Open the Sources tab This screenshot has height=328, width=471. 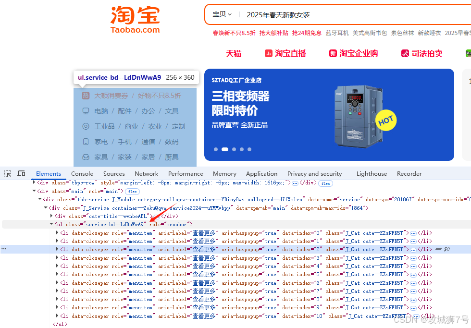click(x=114, y=173)
